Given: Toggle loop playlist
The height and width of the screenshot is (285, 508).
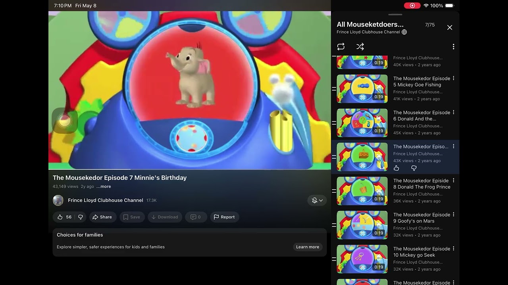Looking at the screenshot, I should [x=341, y=47].
